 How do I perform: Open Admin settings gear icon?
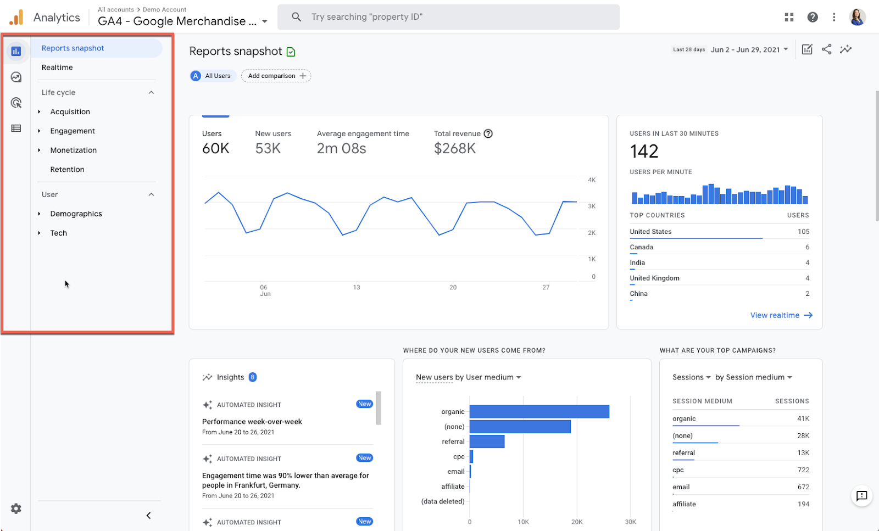16,508
